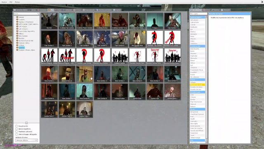
Task: Choose the Posador de ojos tool
Action: coord(197,89)
